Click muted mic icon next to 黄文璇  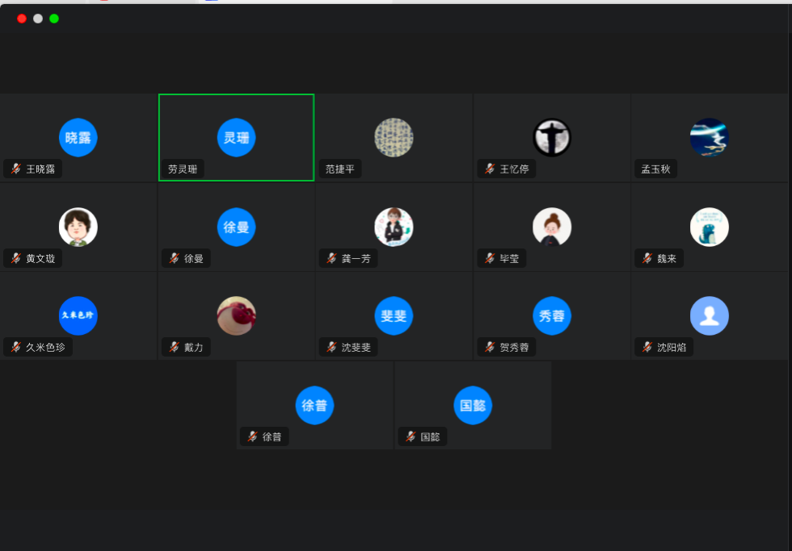(x=15, y=258)
